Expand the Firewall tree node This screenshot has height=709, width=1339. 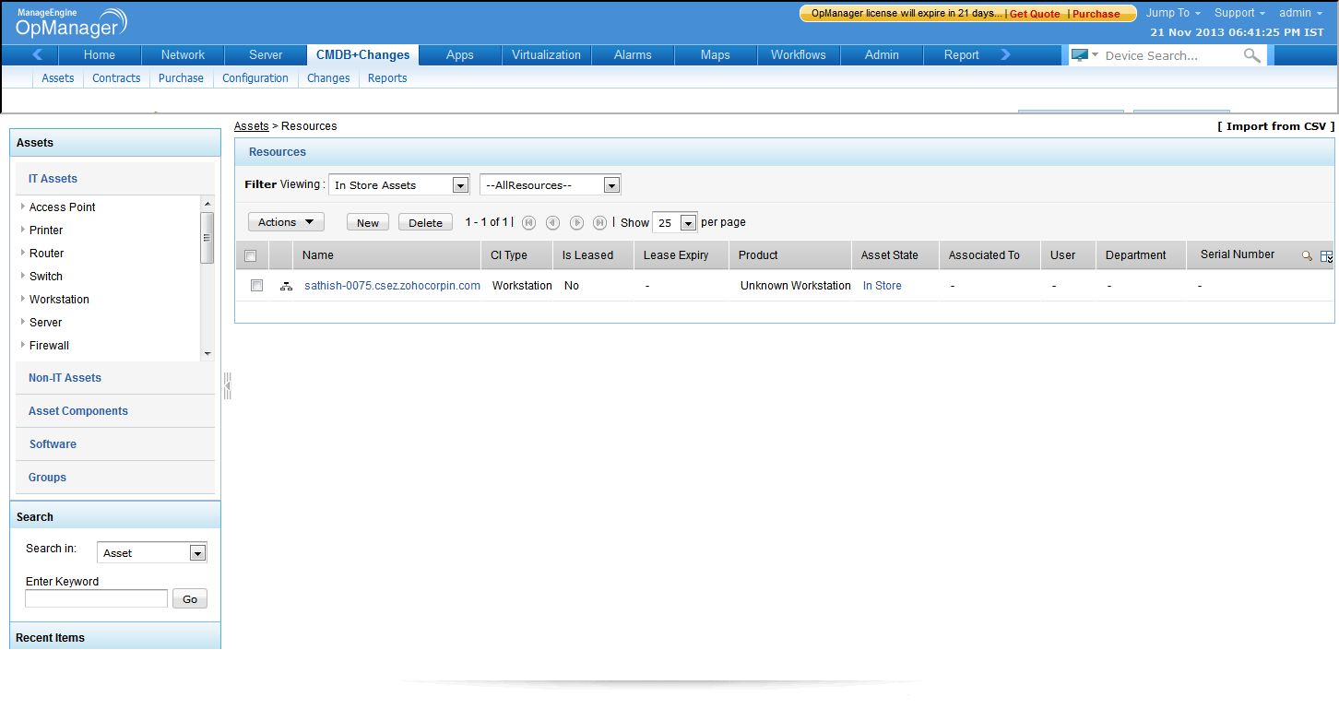click(x=23, y=345)
